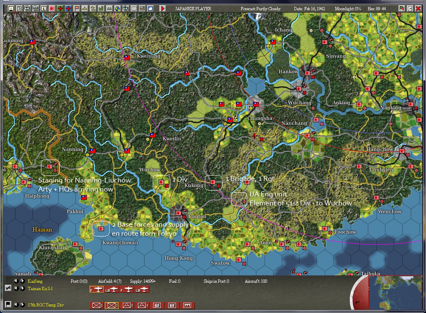This screenshot has width=426, height=313.
Task: Click the Japanese unit at Canton
Action: click(179, 213)
